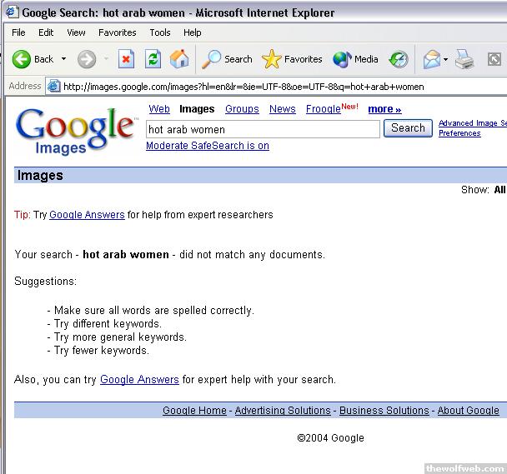
Task: Click the Print toolbar icon
Action: pyautogui.click(x=464, y=59)
